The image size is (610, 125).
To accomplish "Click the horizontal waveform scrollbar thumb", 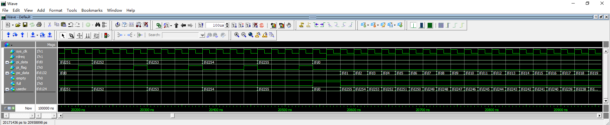I will [x=173, y=116].
